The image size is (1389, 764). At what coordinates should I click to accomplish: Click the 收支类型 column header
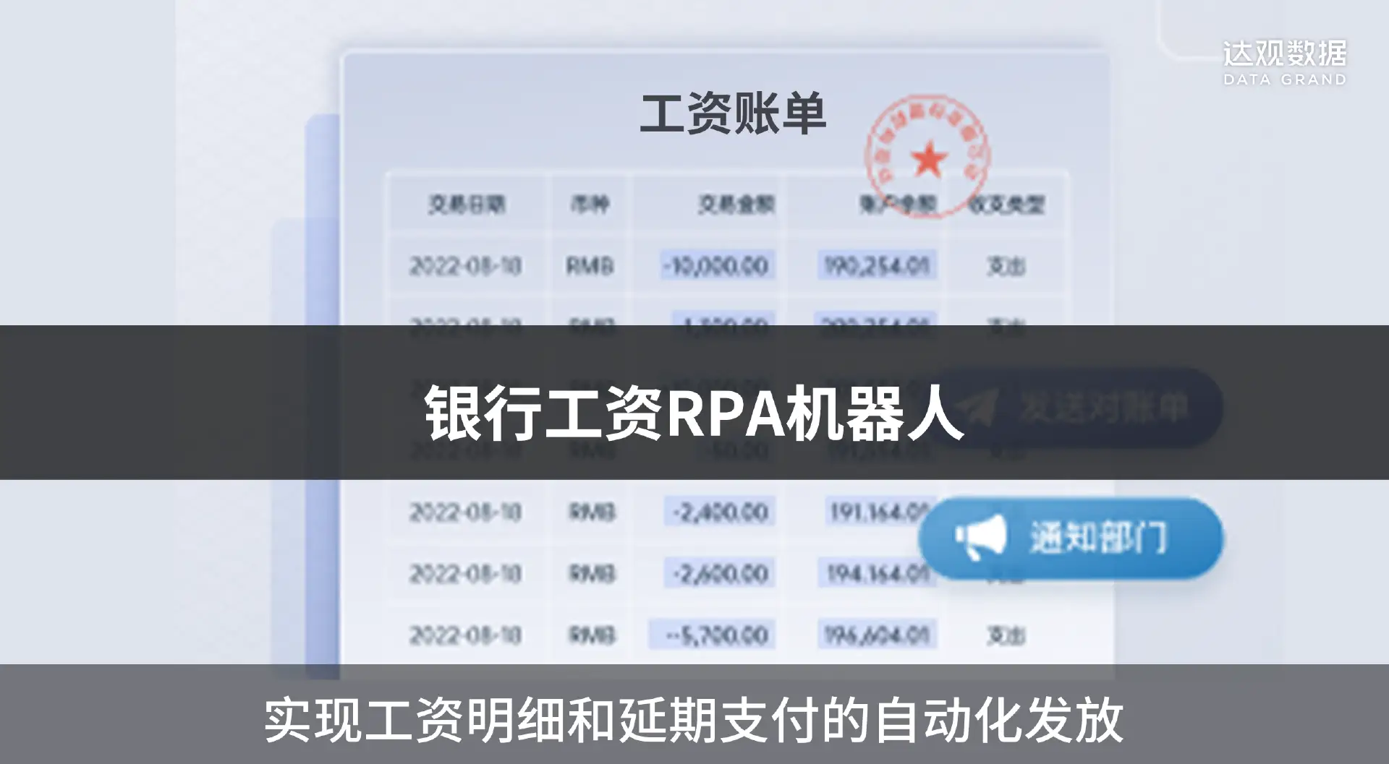(x=1006, y=205)
